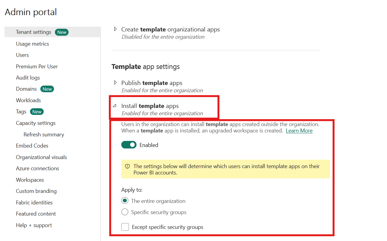This screenshot has height=241, width=387.
Task: Navigate to Organizational visuals
Action: click(41, 157)
